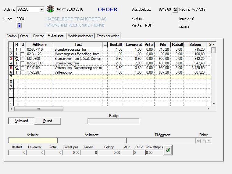Viewport: 232px width, 174px height.
Task: Toggle U checkbox for D2.0100
Action: pos(22,68)
